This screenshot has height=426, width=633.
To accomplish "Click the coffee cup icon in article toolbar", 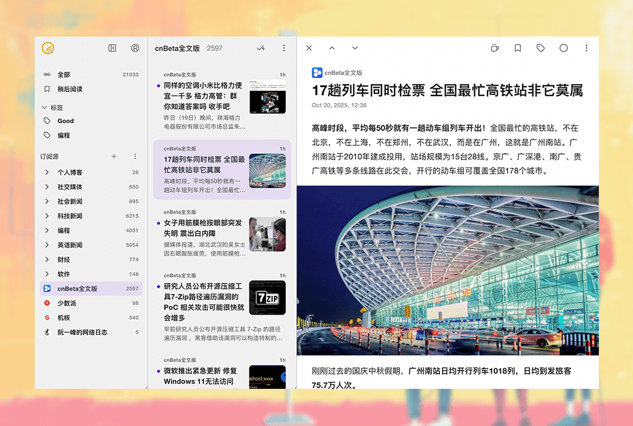I will pyautogui.click(x=495, y=48).
